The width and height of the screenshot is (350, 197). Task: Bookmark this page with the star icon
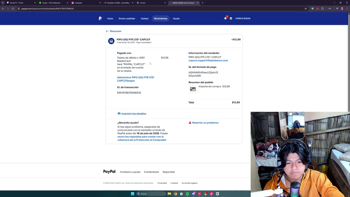306,8
